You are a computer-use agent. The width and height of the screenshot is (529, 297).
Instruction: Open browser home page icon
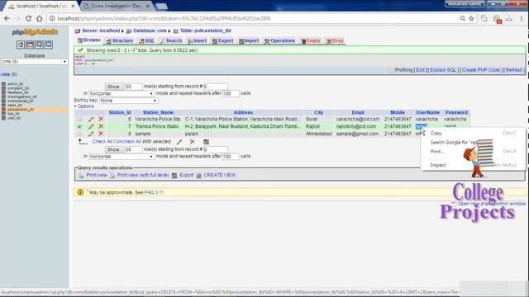[x=40, y=18]
